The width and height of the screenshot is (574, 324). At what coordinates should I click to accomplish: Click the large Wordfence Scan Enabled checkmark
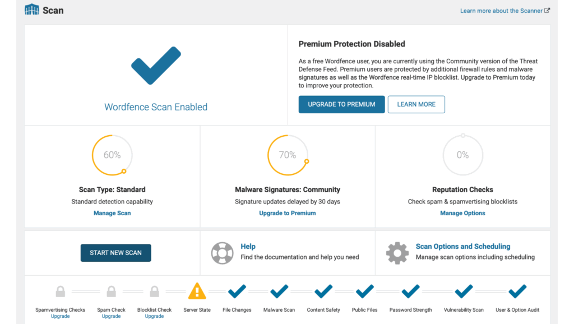(x=156, y=66)
